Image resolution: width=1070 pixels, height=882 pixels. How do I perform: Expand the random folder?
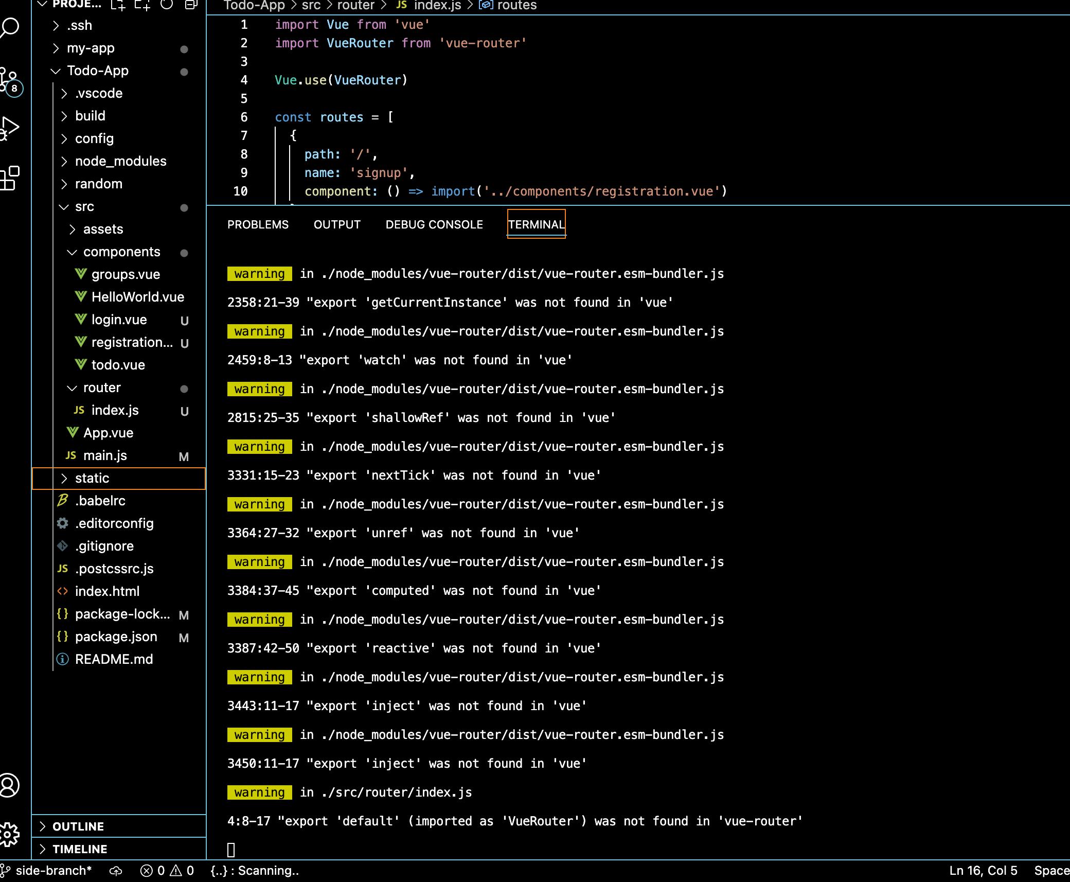[119, 184]
